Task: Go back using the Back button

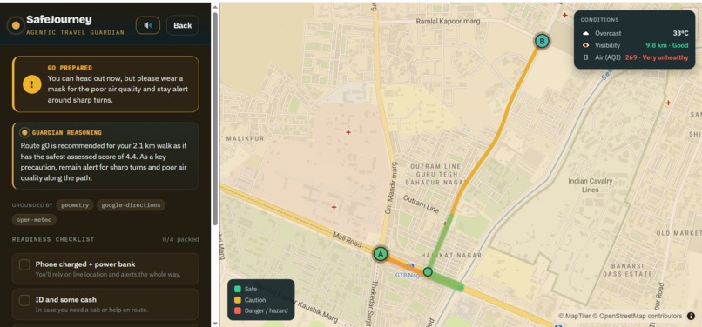Action: (183, 25)
